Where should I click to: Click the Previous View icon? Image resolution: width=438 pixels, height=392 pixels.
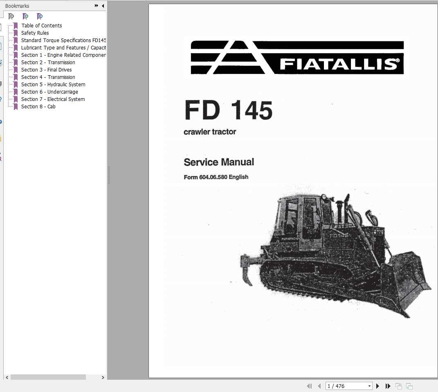[398, 386]
